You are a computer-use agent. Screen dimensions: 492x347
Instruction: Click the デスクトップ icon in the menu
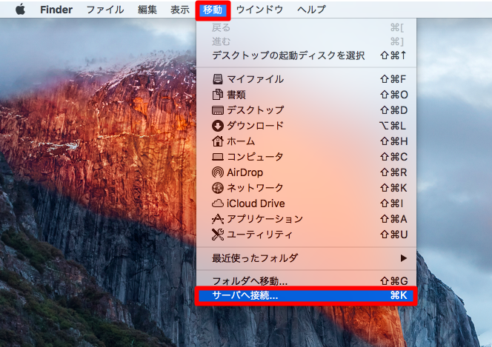tap(218, 110)
